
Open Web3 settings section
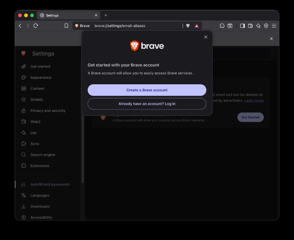pyautogui.click(x=35, y=122)
